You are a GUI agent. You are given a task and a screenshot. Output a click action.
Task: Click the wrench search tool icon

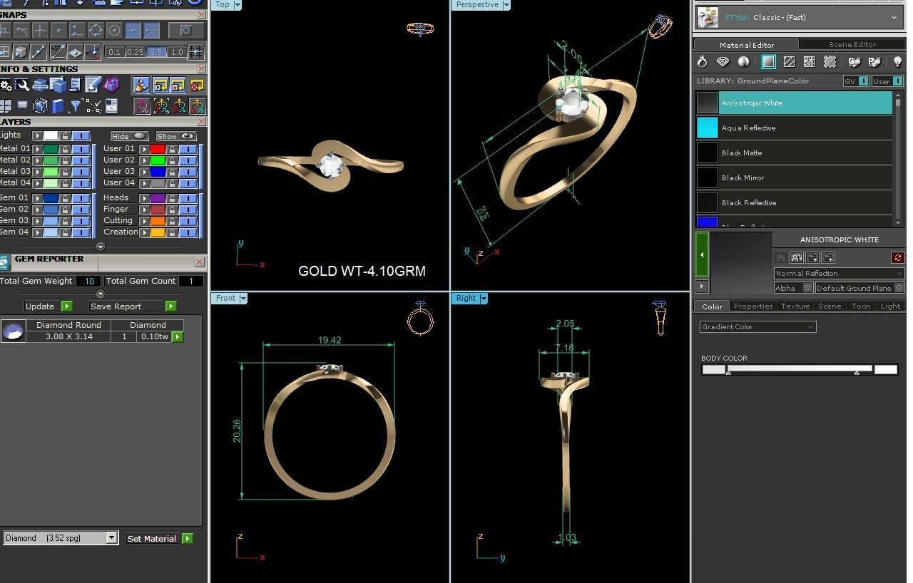point(23,86)
